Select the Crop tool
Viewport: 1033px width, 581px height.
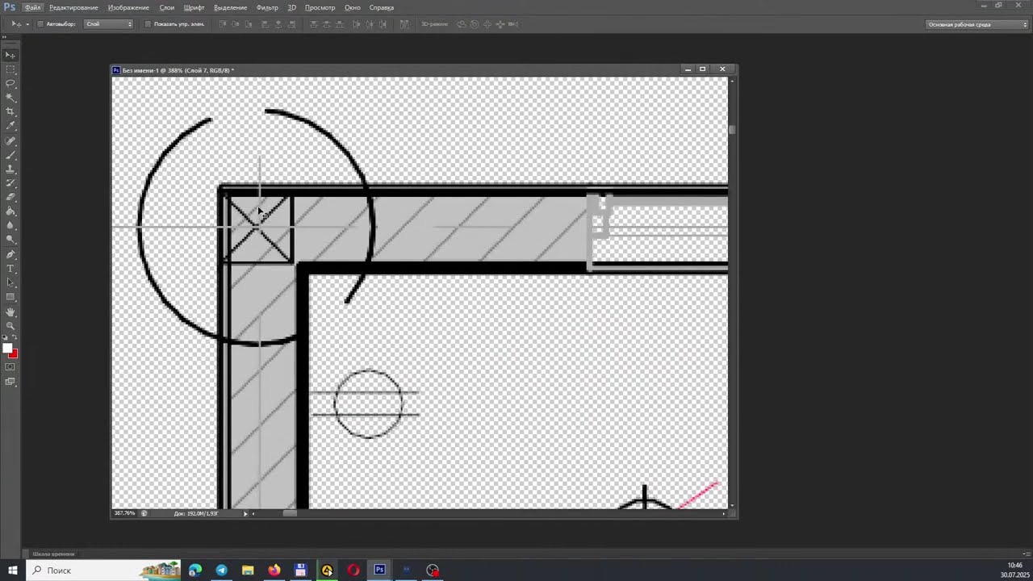click(x=10, y=111)
